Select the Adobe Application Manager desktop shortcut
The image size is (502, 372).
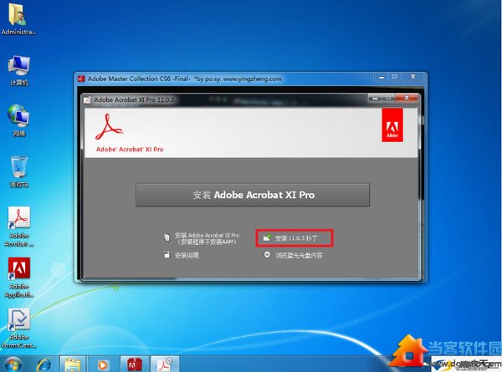tap(19, 278)
